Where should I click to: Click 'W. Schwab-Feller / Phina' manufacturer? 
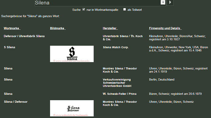click(120, 94)
